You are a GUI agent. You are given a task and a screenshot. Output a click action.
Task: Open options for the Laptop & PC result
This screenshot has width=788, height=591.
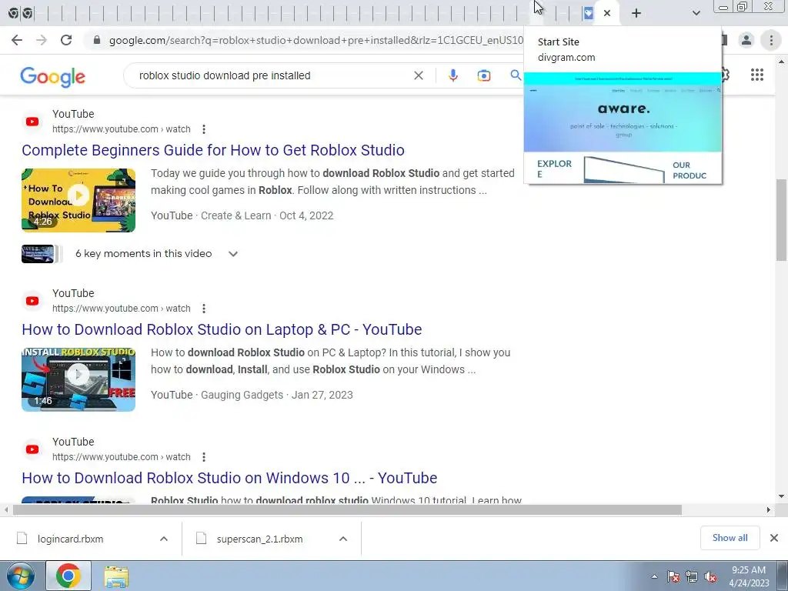[x=203, y=309]
